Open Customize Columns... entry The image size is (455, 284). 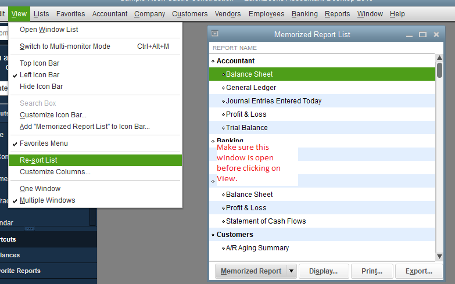(x=95, y=172)
